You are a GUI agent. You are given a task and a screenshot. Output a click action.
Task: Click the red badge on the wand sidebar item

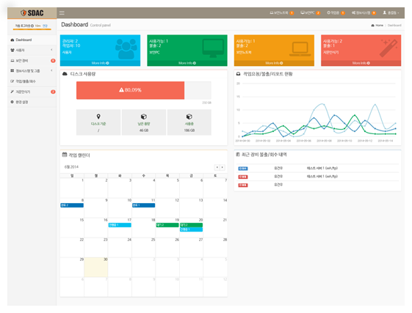click(53, 92)
